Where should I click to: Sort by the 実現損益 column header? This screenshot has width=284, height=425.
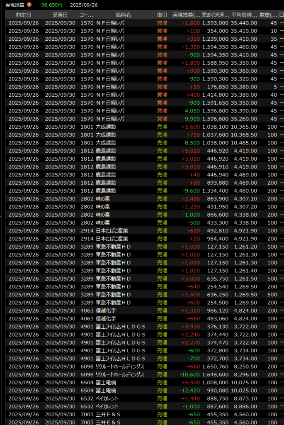(186, 15)
